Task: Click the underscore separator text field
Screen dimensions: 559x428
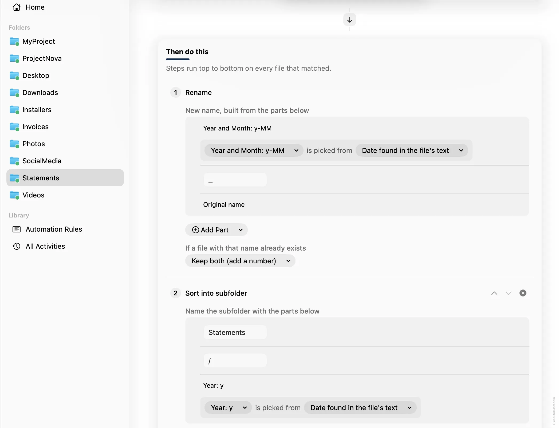Action: point(235,180)
